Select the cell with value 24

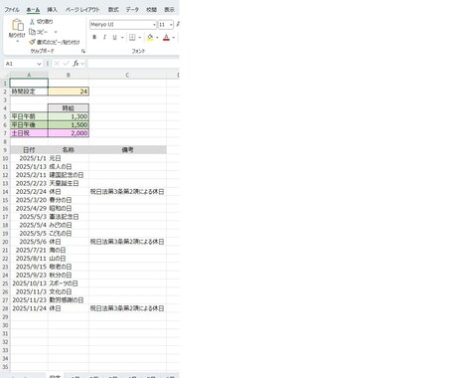(x=69, y=92)
